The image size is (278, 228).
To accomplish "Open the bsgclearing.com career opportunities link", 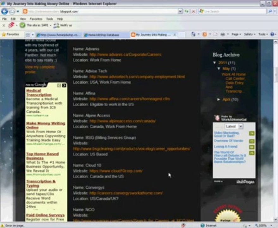I will coord(132,149).
